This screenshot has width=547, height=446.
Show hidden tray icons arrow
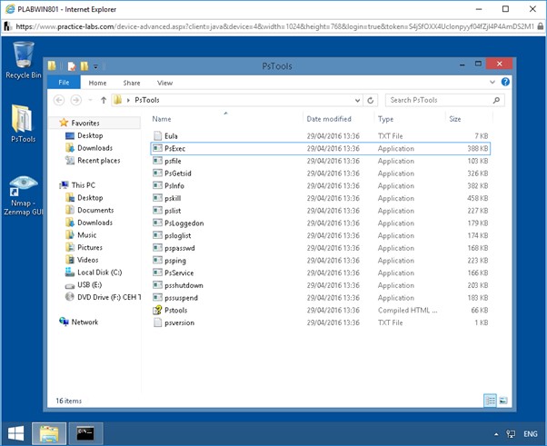pos(496,434)
